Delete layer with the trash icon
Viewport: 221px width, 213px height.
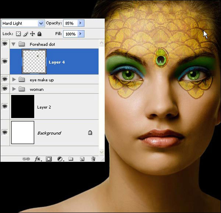pyautogui.click(x=93, y=159)
